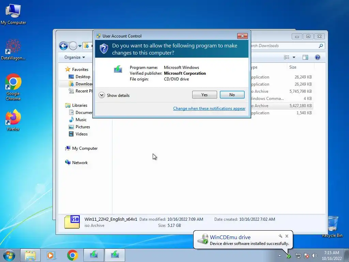This screenshot has width=349, height=262.
Task: Click Yes in User Account Control dialog
Action: (204, 95)
